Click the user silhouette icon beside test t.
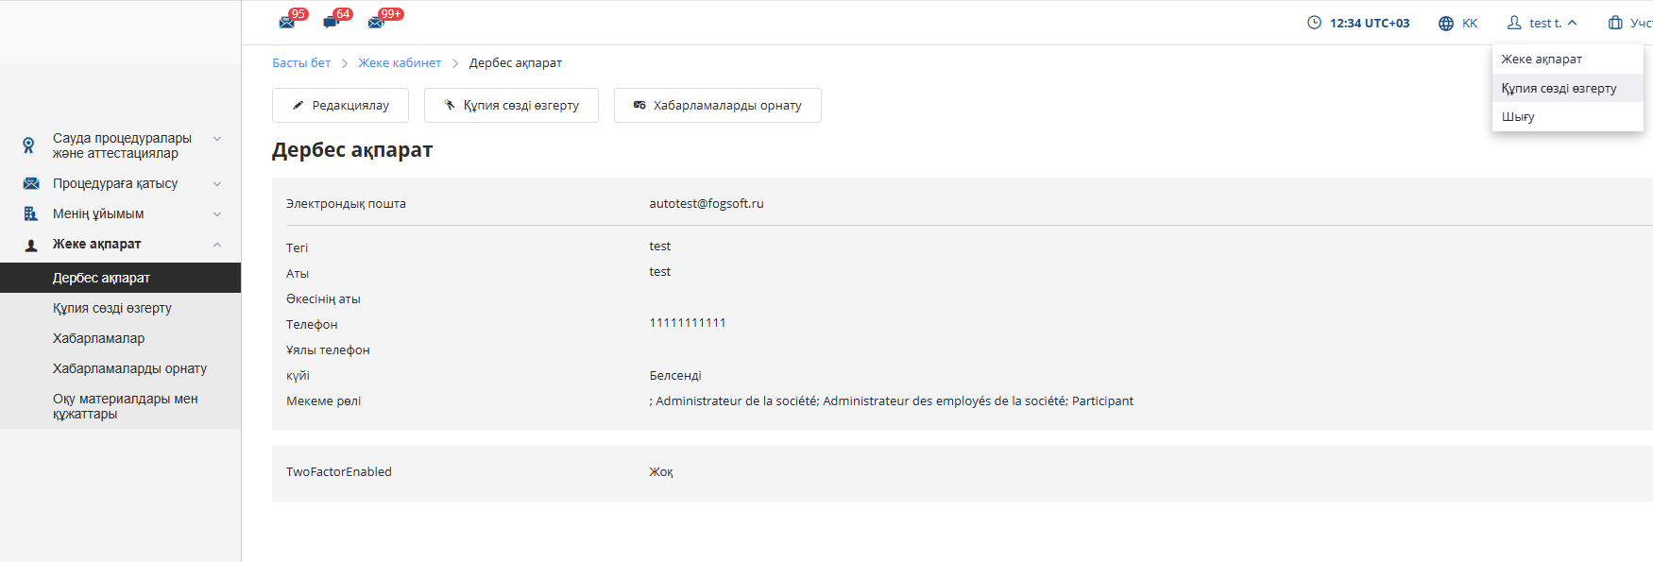Image resolution: width=1653 pixels, height=562 pixels. coord(1514,23)
